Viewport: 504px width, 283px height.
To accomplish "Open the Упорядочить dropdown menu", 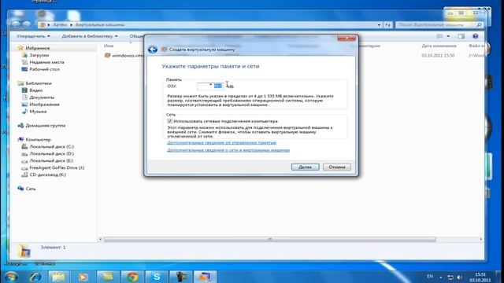I will 33,36.
